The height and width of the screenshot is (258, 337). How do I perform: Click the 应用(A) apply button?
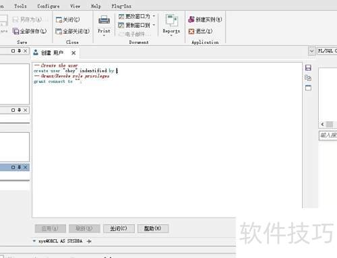[x=51, y=228]
